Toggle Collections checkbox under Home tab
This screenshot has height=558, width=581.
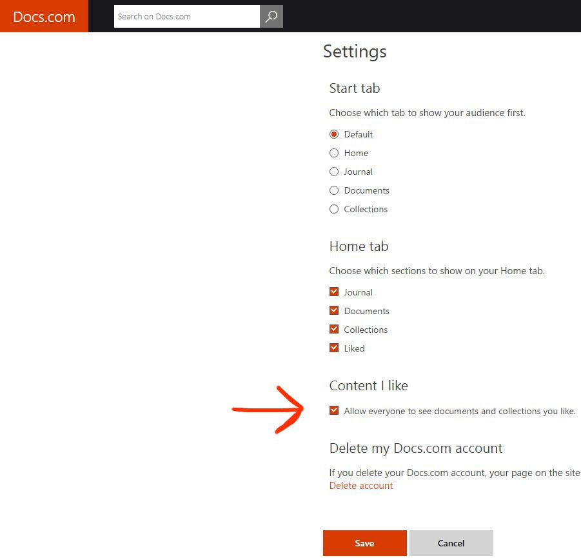[334, 330]
